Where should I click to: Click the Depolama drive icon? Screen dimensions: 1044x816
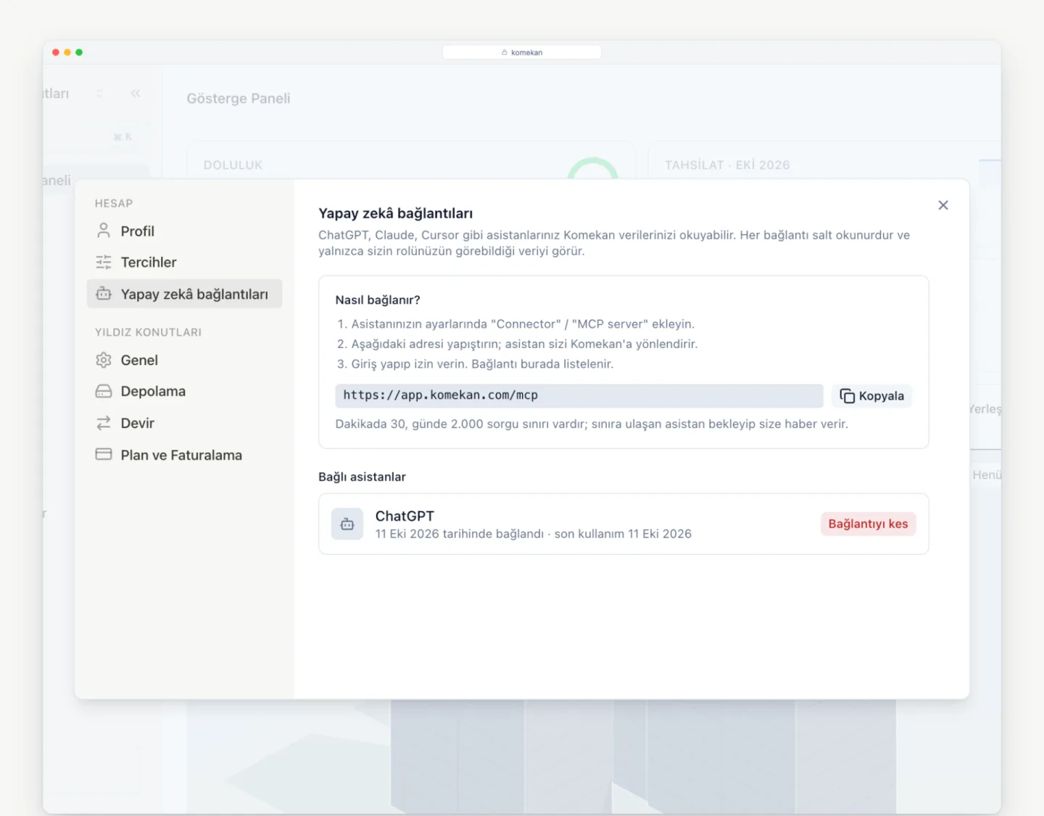[104, 391]
